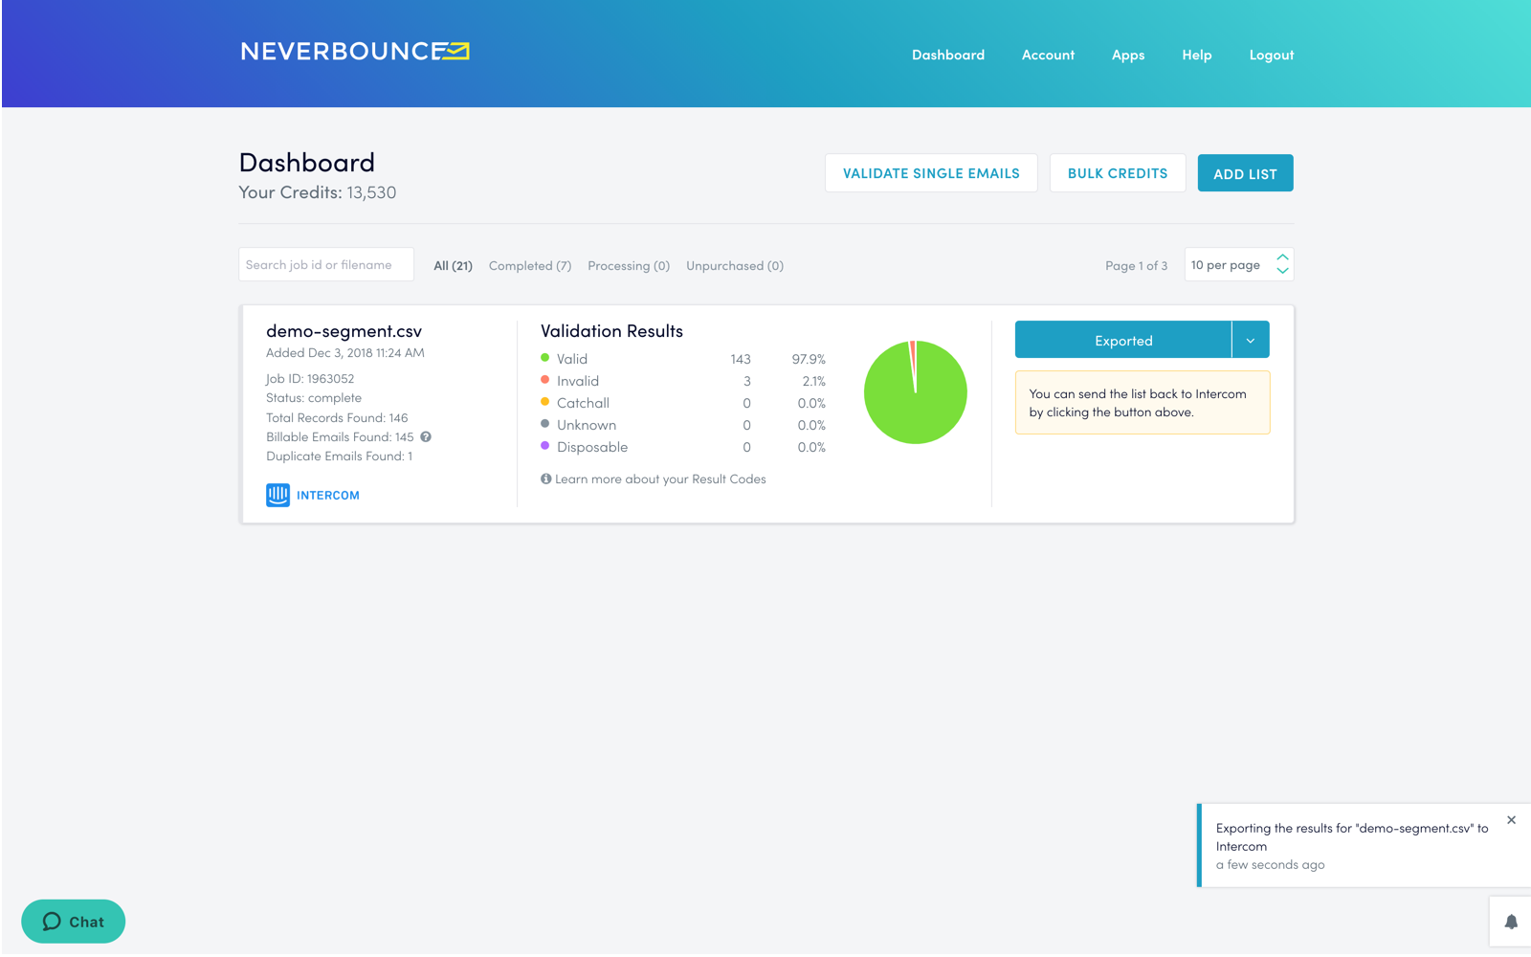This screenshot has width=1531, height=957.
Task: Open the notifications bell
Action: click(x=1511, y=922)
